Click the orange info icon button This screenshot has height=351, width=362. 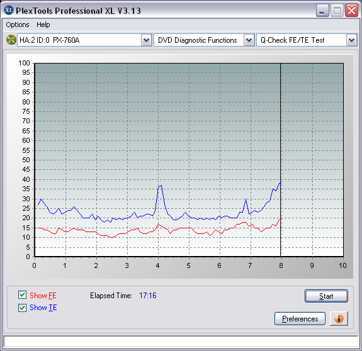point(339,319)
